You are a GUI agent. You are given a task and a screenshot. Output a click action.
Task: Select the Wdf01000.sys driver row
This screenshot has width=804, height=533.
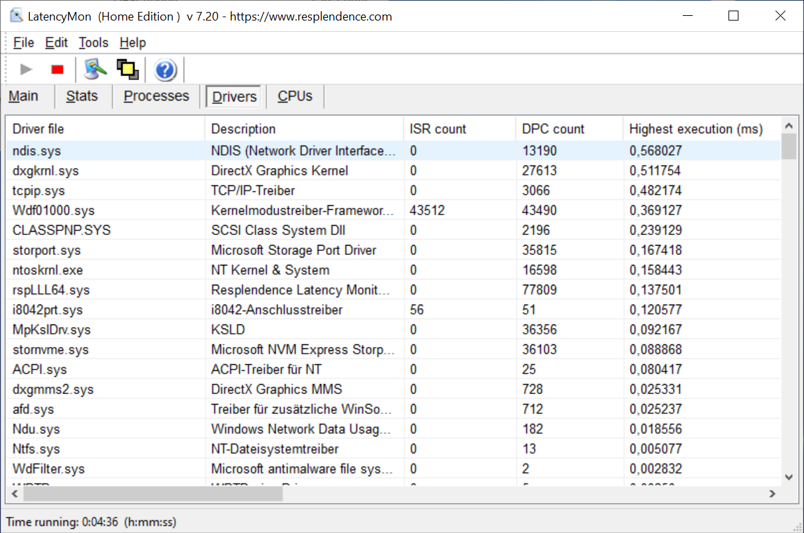click(54, 211)
